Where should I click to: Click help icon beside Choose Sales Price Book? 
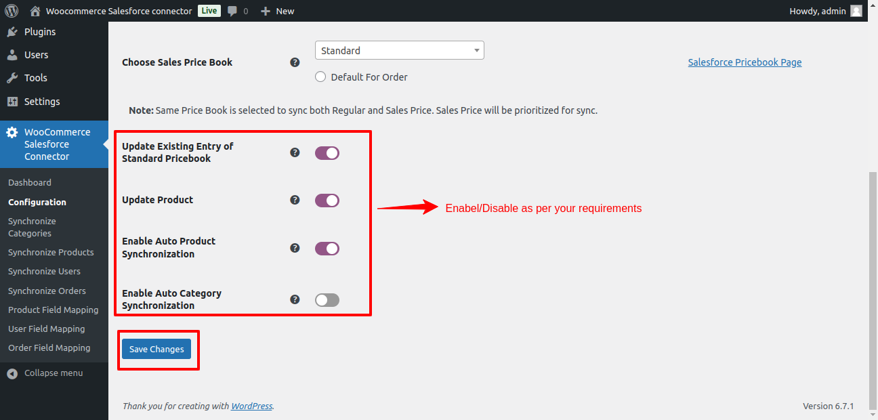click(295, 62)
